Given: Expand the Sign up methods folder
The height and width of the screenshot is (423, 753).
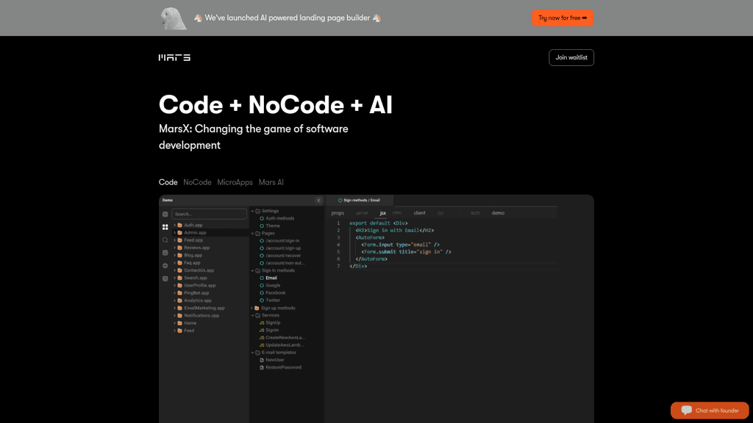Looking at the screenshot, I should [x=252, y=308].
